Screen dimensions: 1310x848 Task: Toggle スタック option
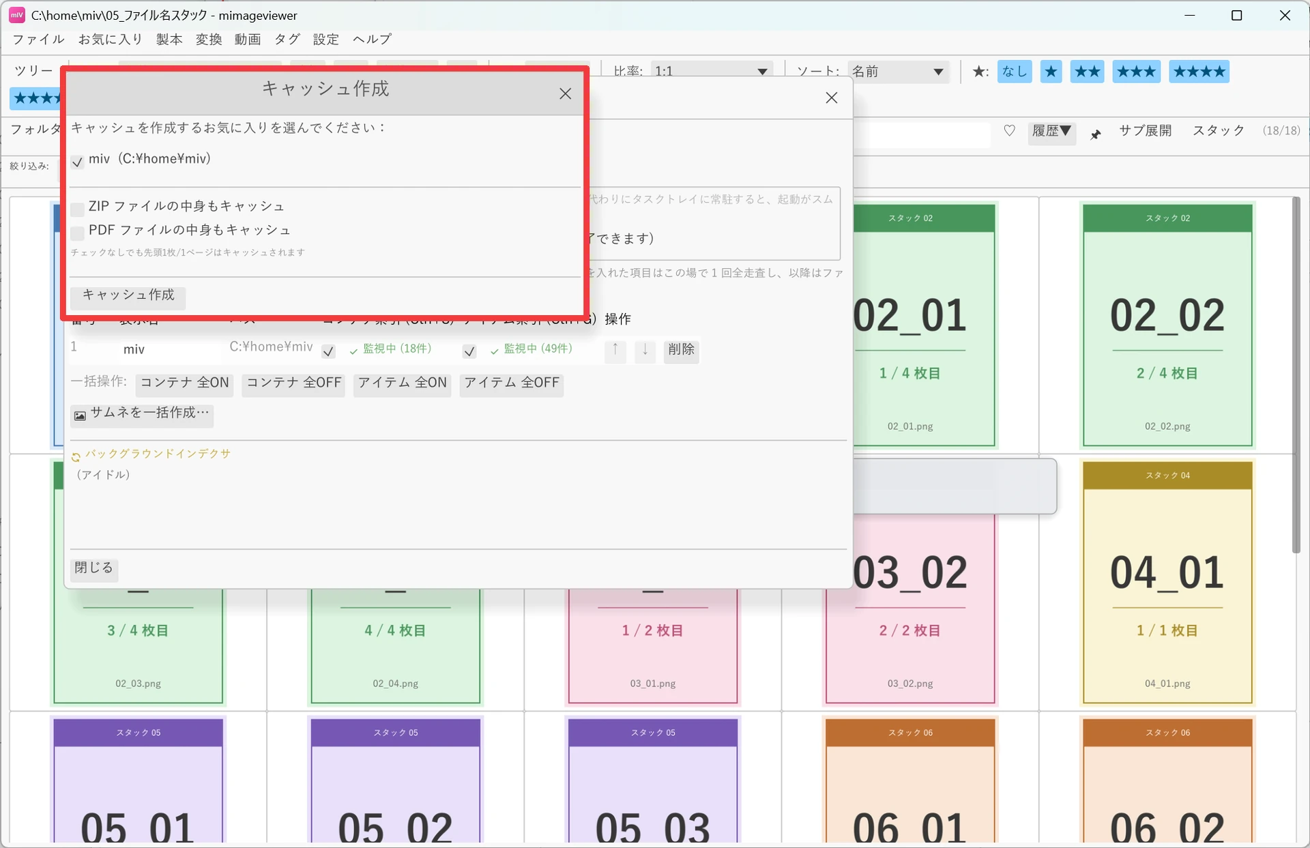tap(1219, 131)
